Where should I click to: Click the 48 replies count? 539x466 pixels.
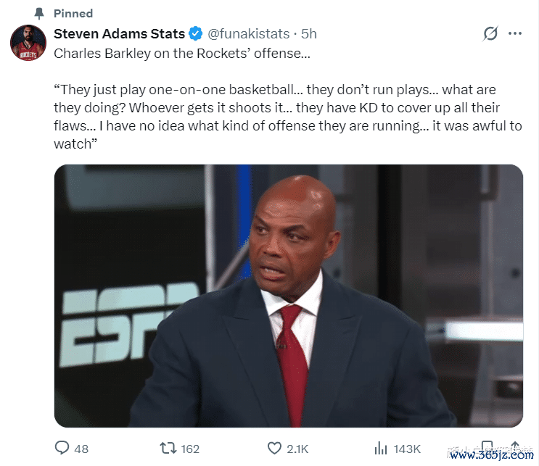81,449
